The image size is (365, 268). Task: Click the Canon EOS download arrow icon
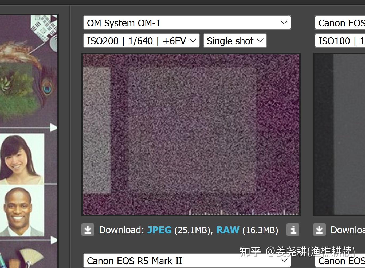coord(319,230)
